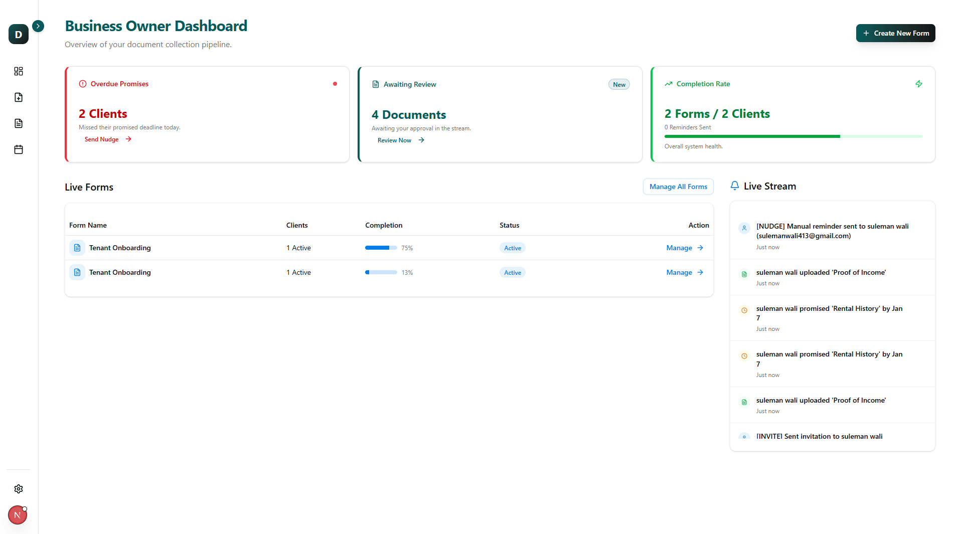This screenshot has width=956, height=534.
Task: Click the Send Nudge link
Action: tap(101, 139)
